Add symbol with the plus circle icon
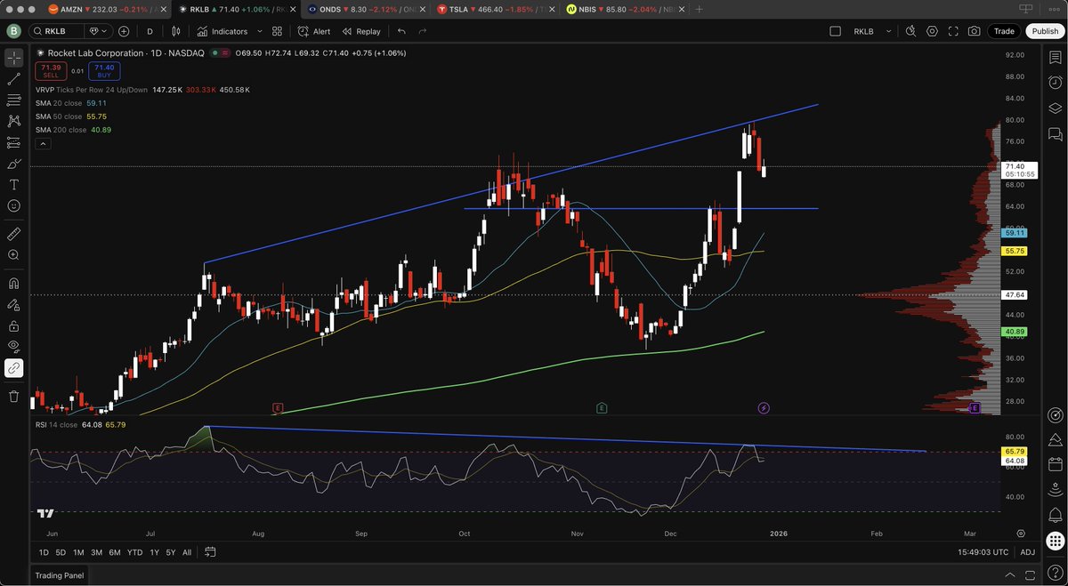Image resolution: width=1068 pixels, height=586 pixels. [124, 31]
